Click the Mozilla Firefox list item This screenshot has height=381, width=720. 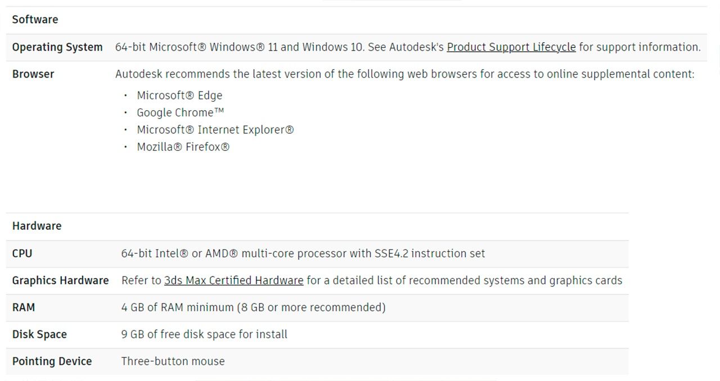click(183, 147)
